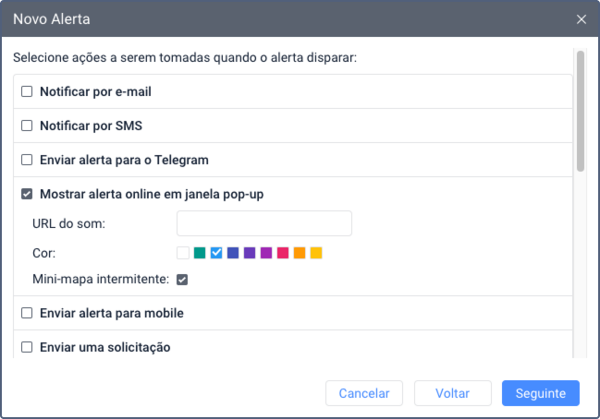This screenshot has width=600, height=419.
Task: Pick the pink red color swatch
Action: (283, 253)
